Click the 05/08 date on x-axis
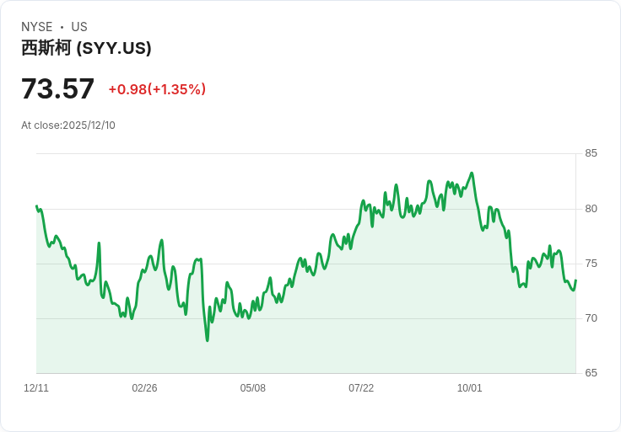This screenshot has height=432, width=621. coord(253,388)
